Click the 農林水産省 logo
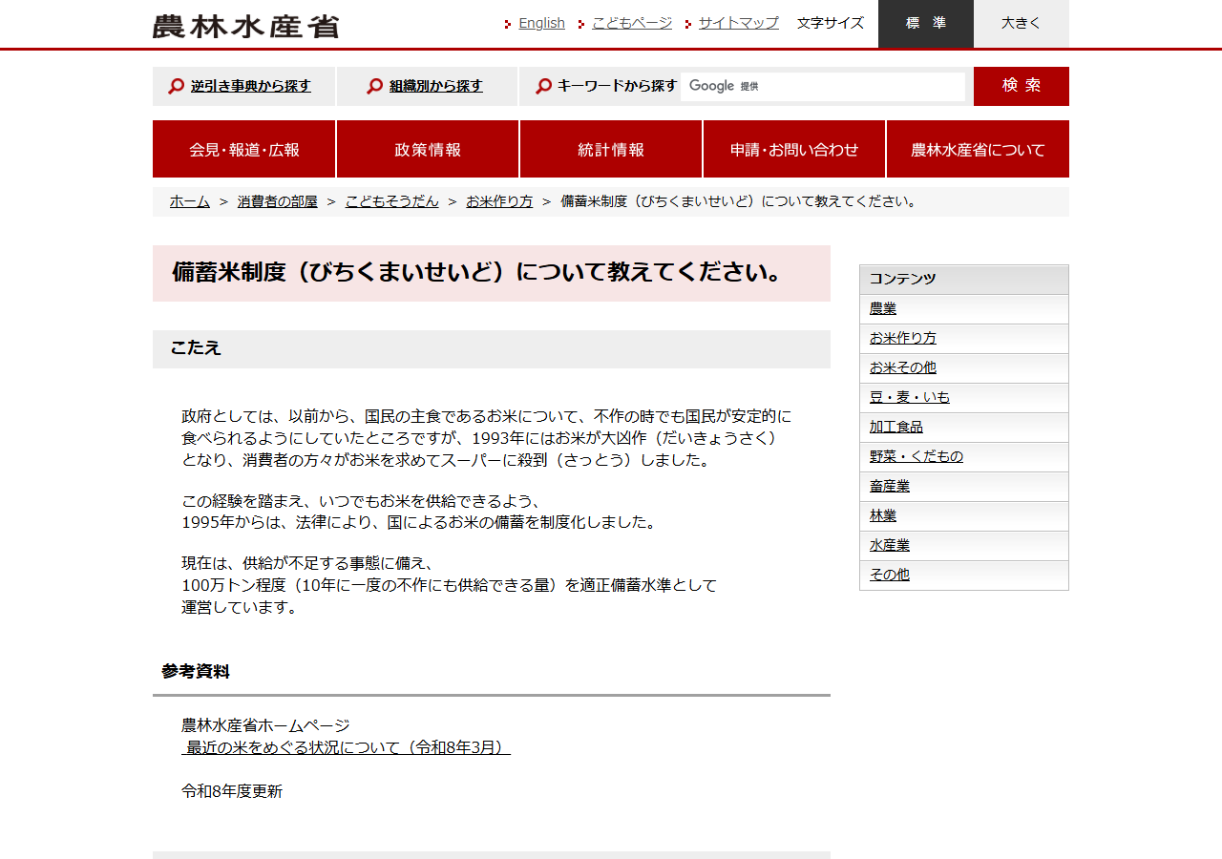1222x859 pixels. point(245,26)
